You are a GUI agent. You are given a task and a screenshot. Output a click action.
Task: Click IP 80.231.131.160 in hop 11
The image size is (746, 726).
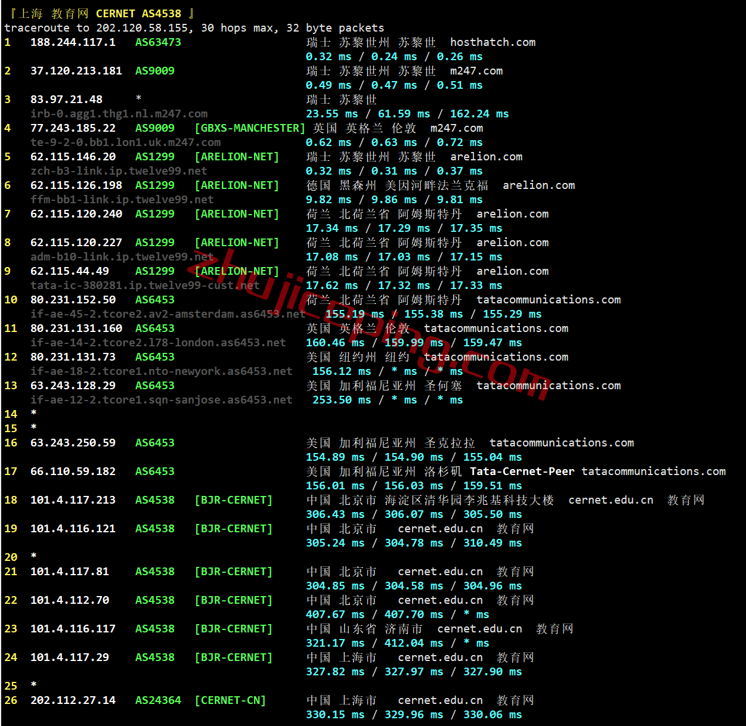76,328
